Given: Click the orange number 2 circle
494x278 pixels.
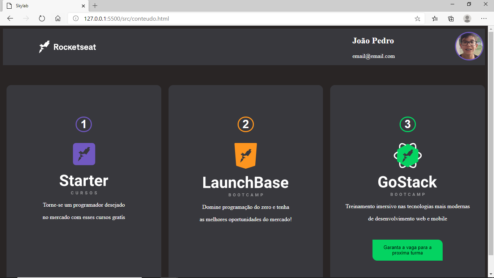Looking at the screenshot, I should (246, 125).
